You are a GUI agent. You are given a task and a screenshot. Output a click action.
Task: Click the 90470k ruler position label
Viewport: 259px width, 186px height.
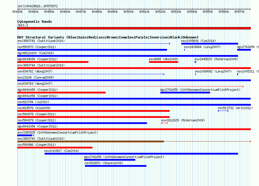[x=81, y=12]
